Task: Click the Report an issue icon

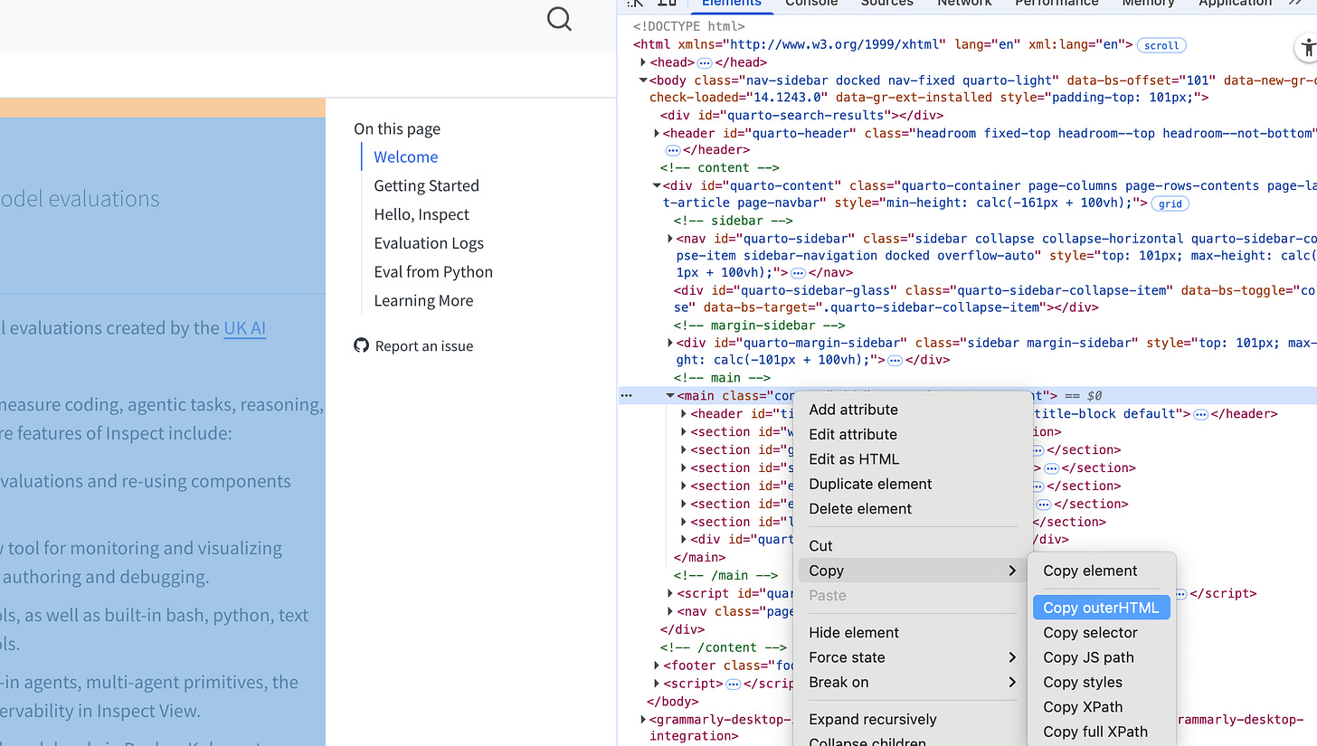Action: point(361,345)
